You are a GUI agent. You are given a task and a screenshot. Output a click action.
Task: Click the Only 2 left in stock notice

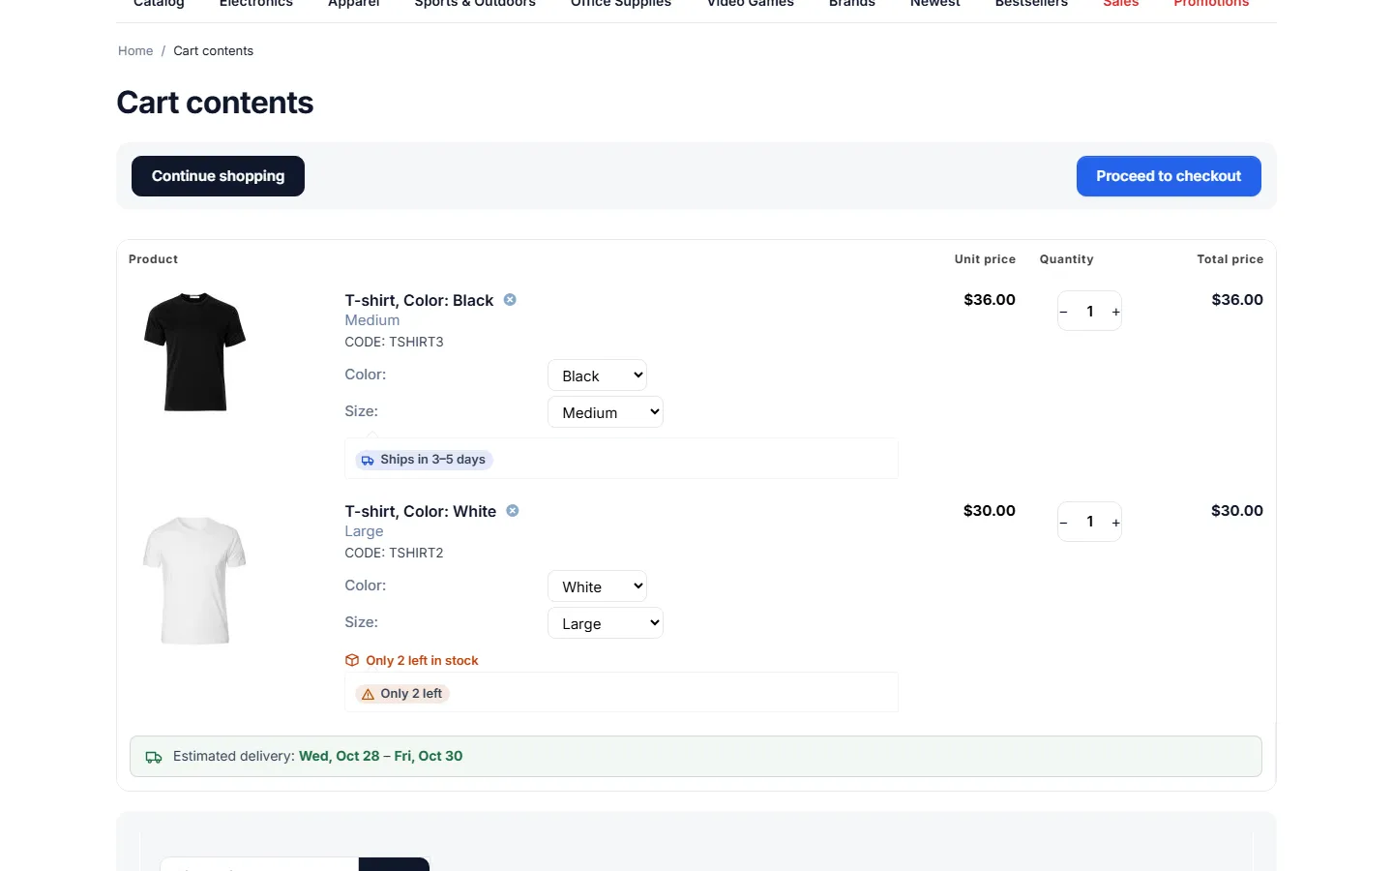[412, 660]
